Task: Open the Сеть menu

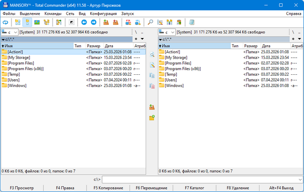Action: point(70,14)
